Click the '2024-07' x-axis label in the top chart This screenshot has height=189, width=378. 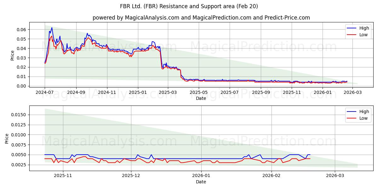tap(45, 92)
